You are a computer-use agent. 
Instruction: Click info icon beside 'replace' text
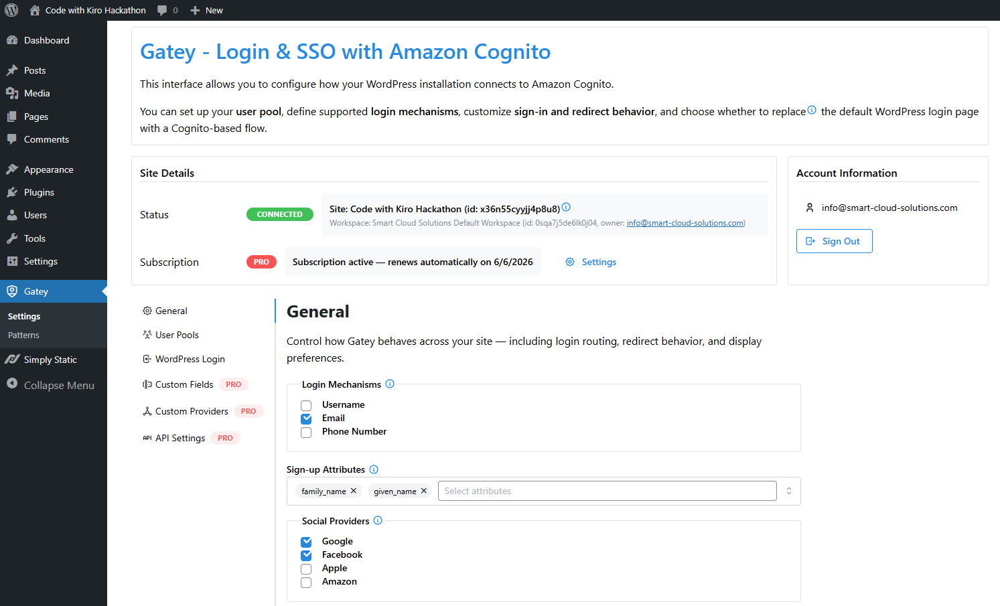812,110
